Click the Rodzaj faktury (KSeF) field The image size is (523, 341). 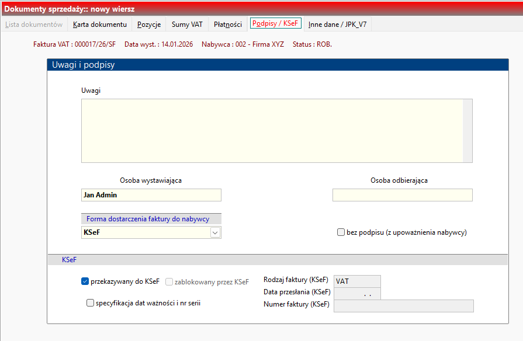coord(356,281)
